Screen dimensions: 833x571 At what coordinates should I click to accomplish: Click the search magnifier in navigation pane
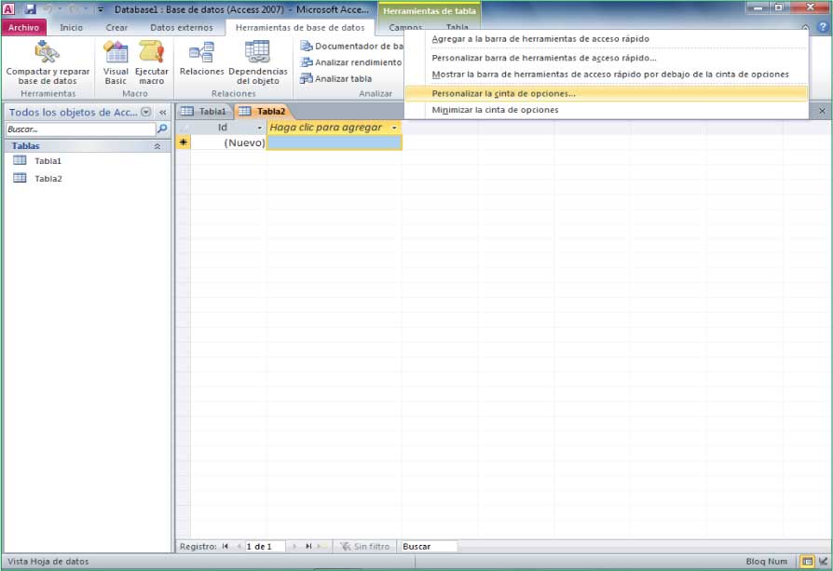[x=162, y=129]
